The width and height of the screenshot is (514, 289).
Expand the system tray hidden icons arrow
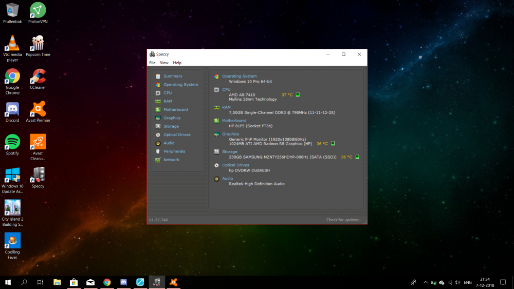pos(425,282)
